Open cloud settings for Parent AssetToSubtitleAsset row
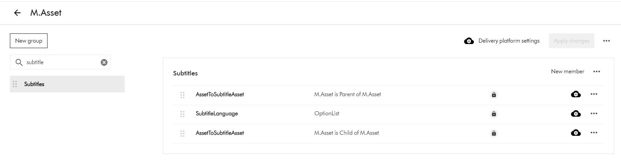The image size is (621, 160). 576,94
